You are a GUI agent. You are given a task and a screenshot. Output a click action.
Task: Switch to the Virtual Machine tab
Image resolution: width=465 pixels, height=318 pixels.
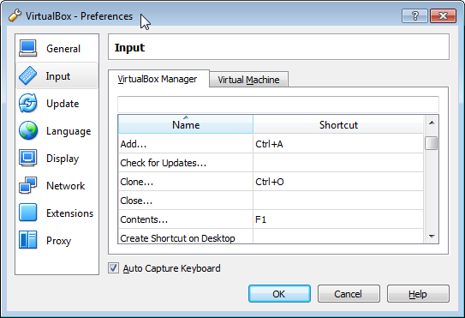pos(248,80)
